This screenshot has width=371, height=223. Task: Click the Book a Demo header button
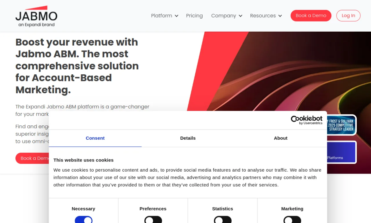click(x=311, y=16)
